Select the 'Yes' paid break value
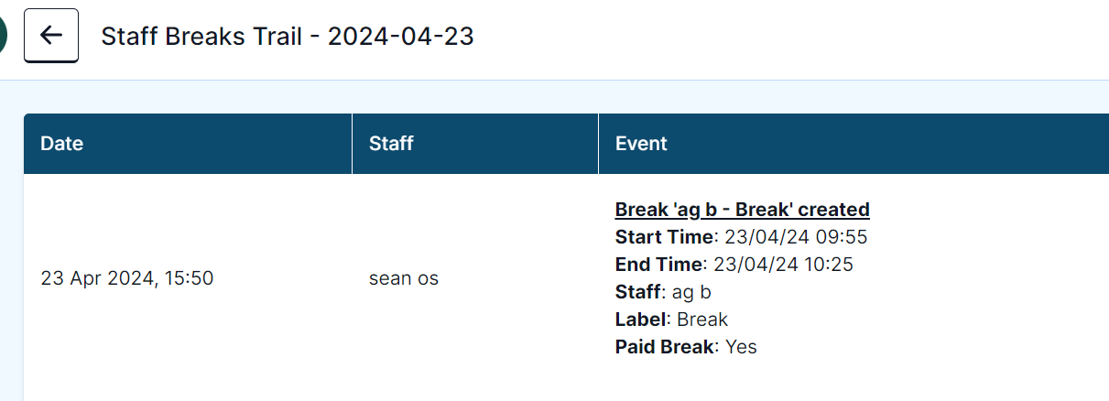The image size is (1109, 401). tap(741, 347)
